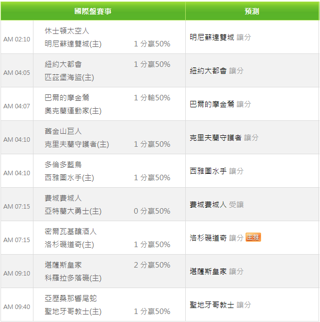The height and width of the screenshot is (322, 320).
Task: Click 1 分贏50% odds for 洛杉磯道奇
Action: (x=152, y=245)
